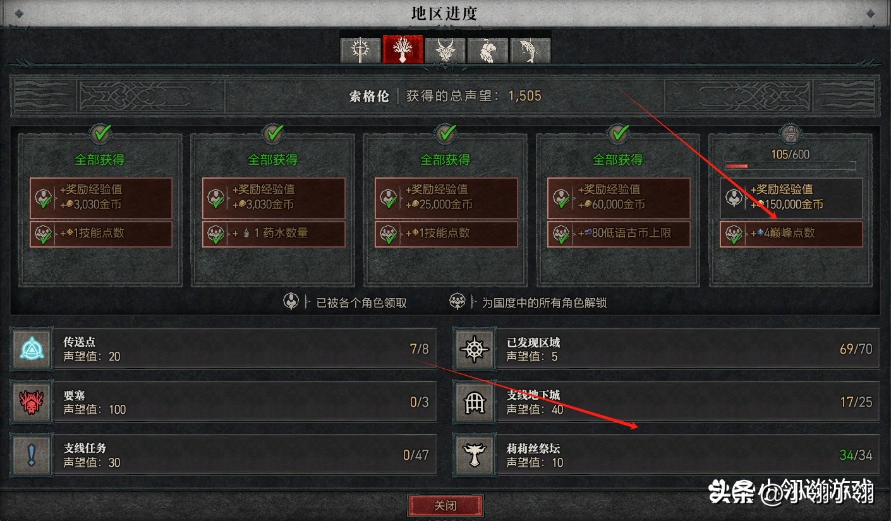891x521 pixels.
Task: Open the bird emblem region tab
Action: point(487,50)
